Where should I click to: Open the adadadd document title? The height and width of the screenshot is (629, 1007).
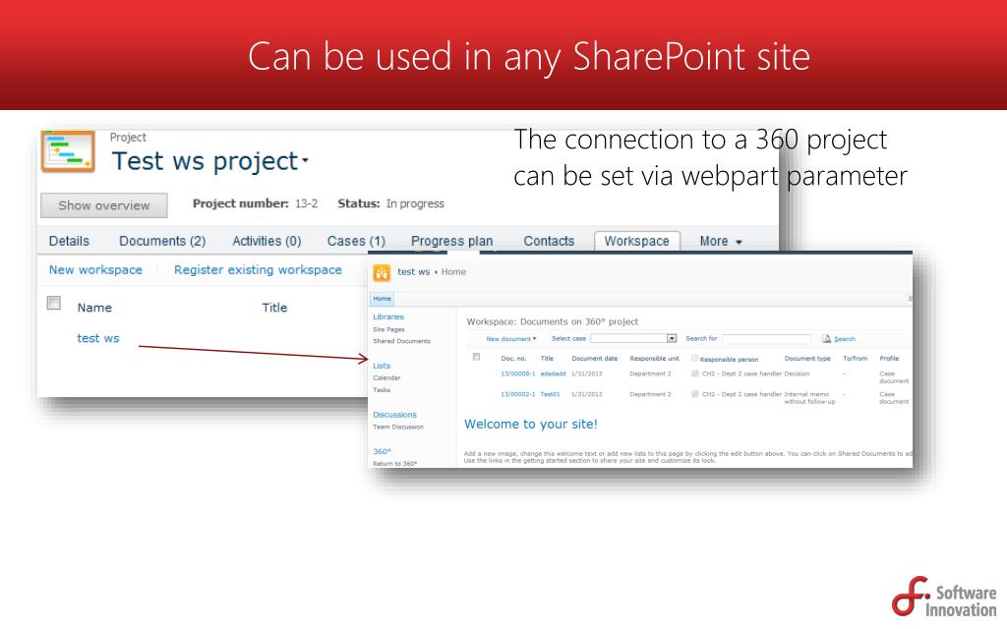click(x=553, y=373)
